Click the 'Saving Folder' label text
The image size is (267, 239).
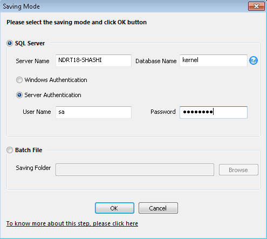[x=33, y=168]
